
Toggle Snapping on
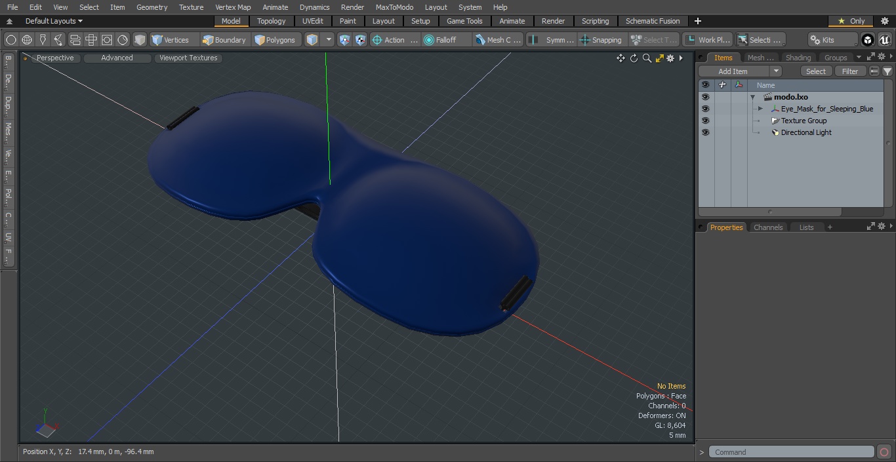tap(601, 40)
